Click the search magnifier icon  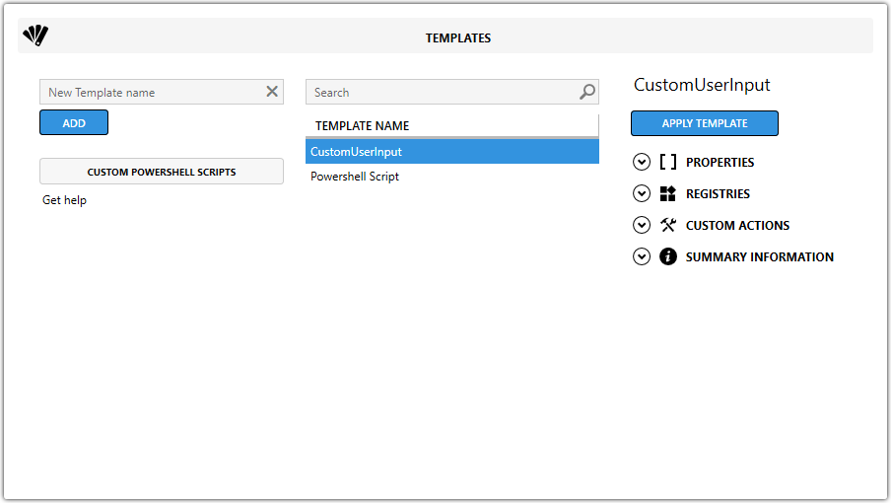pyautogui.click(x=587, y=92)
